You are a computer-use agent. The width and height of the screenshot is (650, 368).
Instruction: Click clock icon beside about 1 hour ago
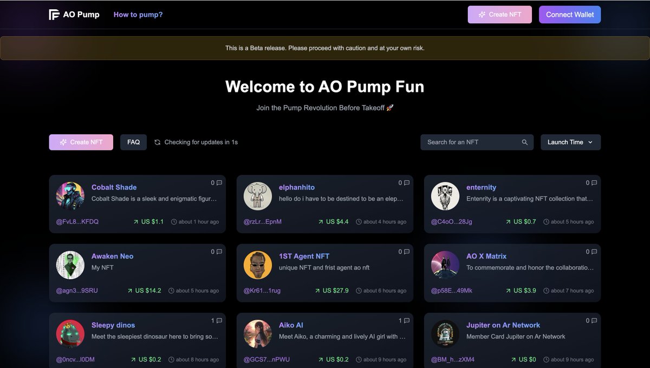[x=174, y=222]
